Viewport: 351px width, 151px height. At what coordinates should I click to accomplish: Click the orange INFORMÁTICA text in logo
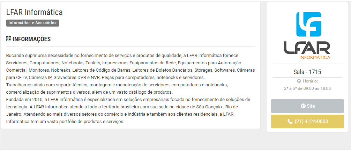click(x=315, y=57)
